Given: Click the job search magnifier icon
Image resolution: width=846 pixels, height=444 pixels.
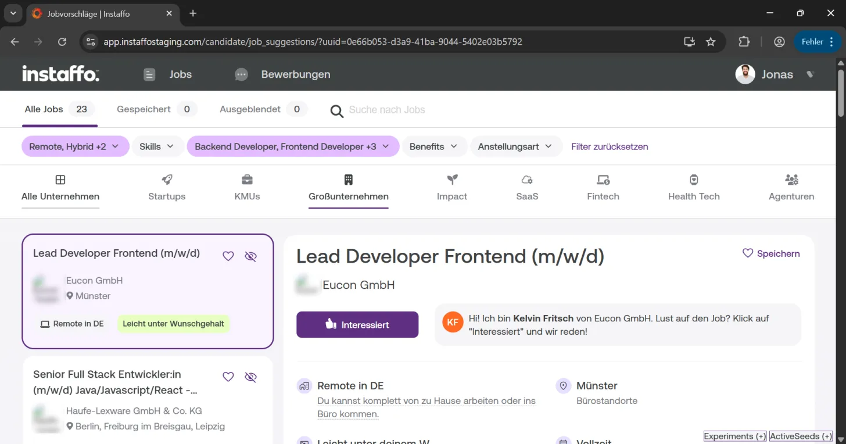Looking at the screenshot, I should click(337, 110).
